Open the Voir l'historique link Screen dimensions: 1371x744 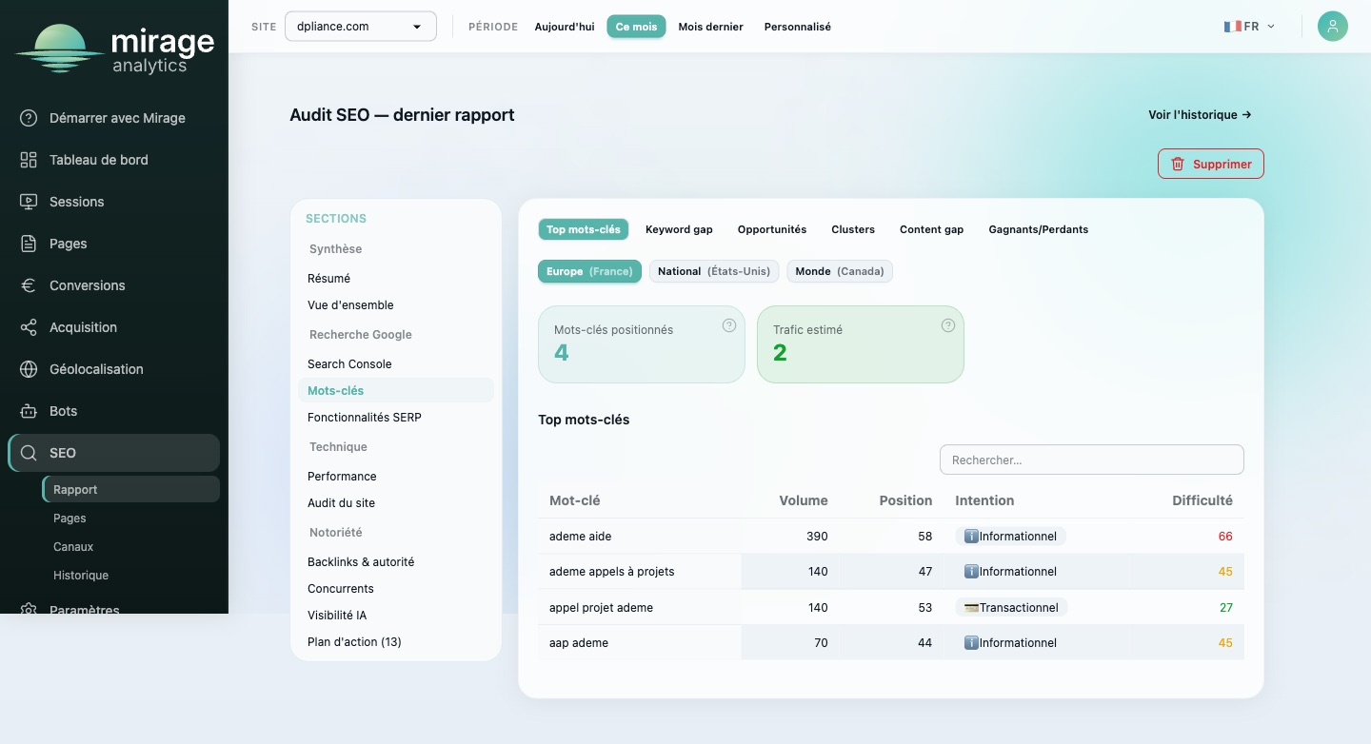coord(1200,115)
